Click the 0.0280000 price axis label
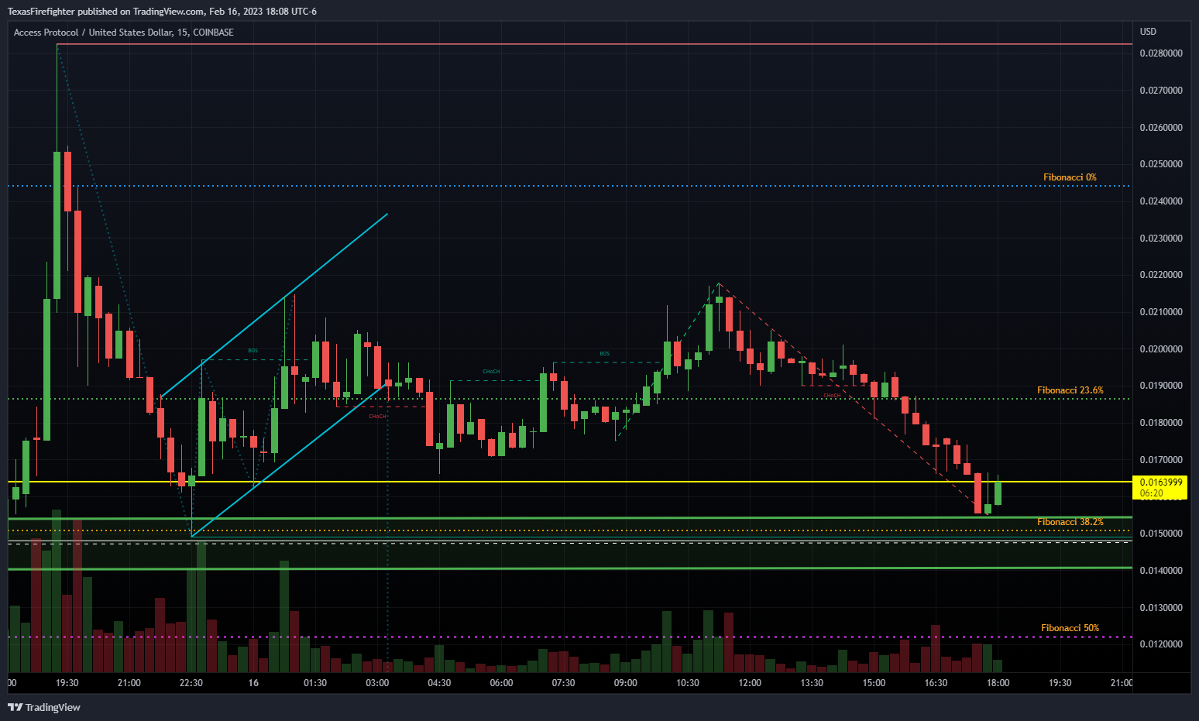Viewport: 1199px width, 721px height. [x=1161, y=53]
